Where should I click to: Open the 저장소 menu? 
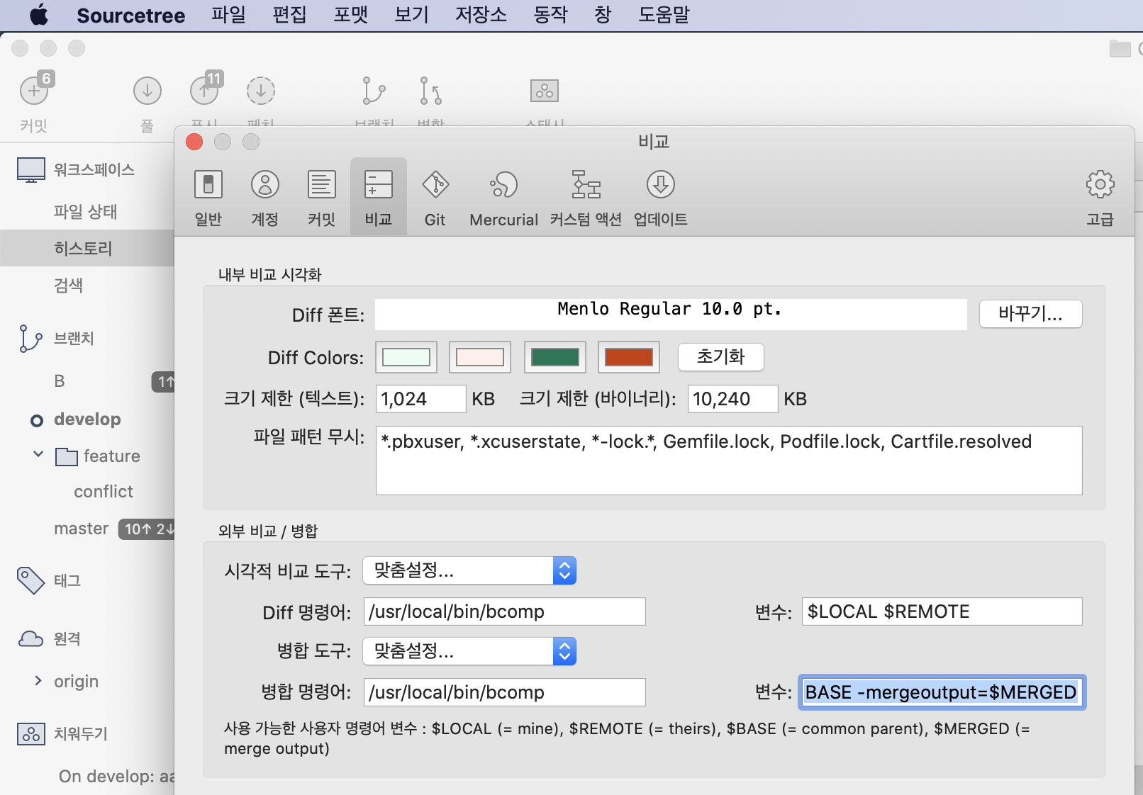click(x=481, y=15)
